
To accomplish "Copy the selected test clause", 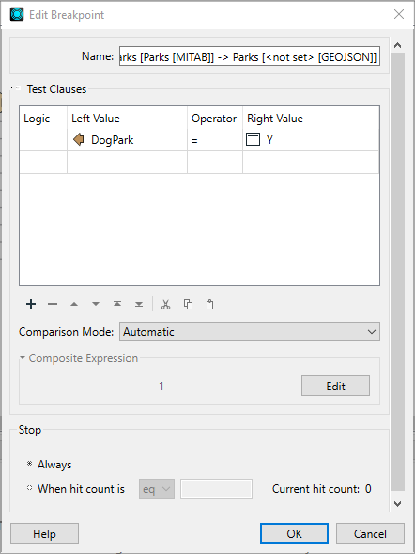I will click(x=188, y=304).
